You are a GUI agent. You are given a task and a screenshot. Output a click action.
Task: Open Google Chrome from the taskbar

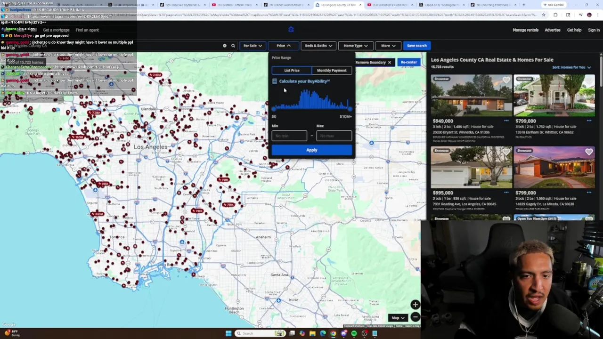(333, 333)
